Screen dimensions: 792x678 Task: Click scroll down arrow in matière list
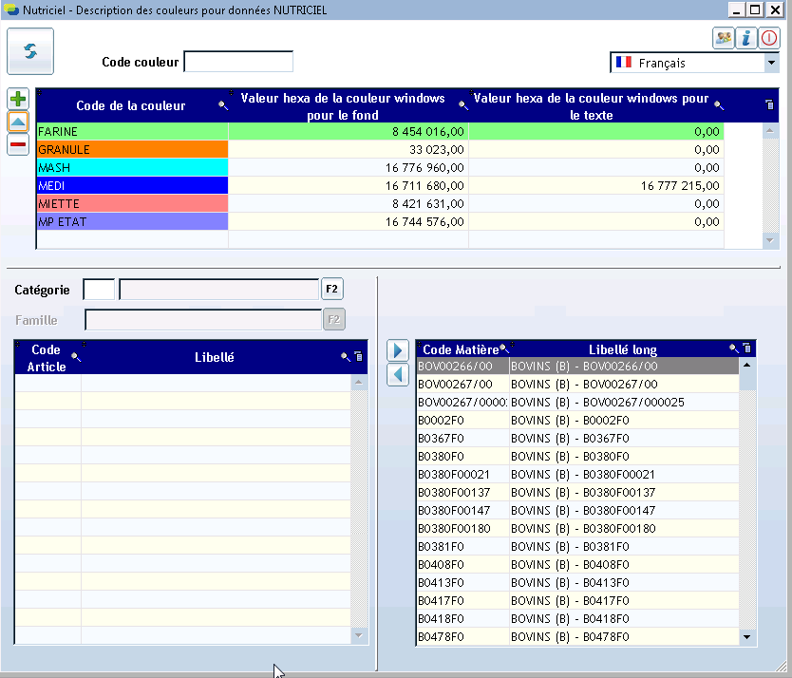click(747, 637)
